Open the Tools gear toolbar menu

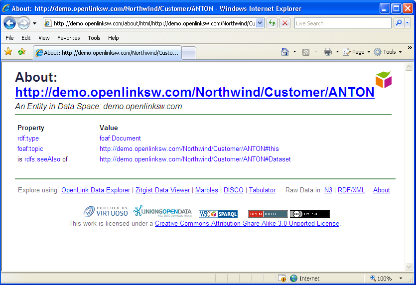click(388, 52)
